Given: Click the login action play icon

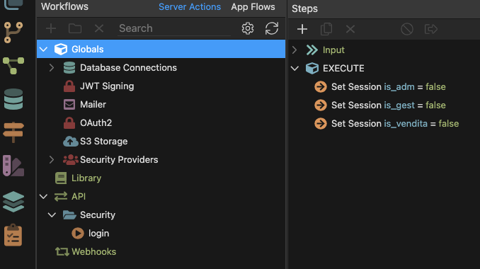Looking at the screenshot, I should (x=78, y=233).
